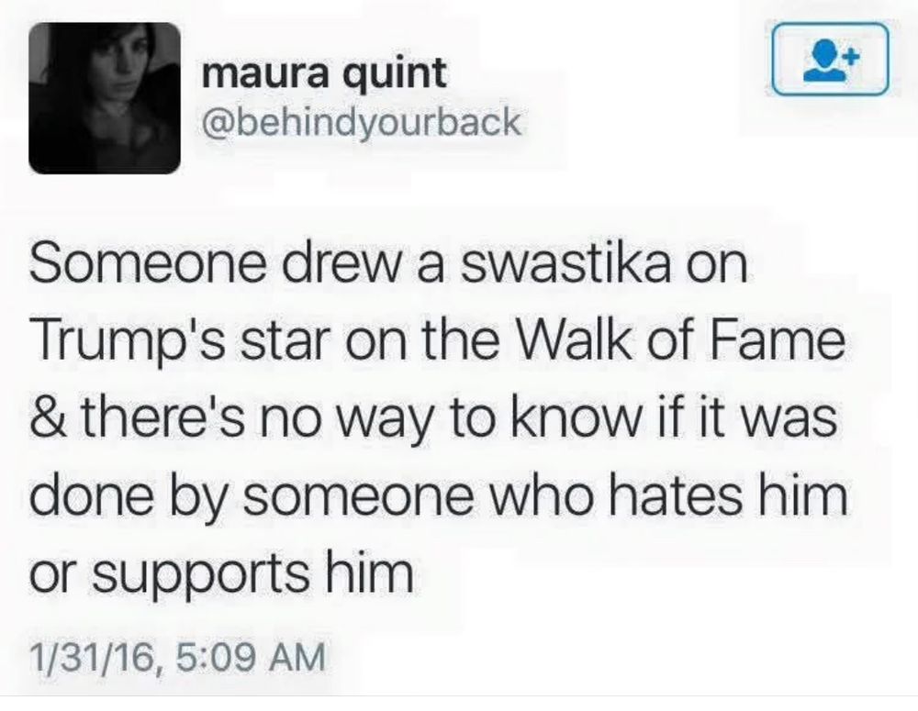Click 'or supports him' last tweet line
918x711 pixels.
(x=222, y=572)
